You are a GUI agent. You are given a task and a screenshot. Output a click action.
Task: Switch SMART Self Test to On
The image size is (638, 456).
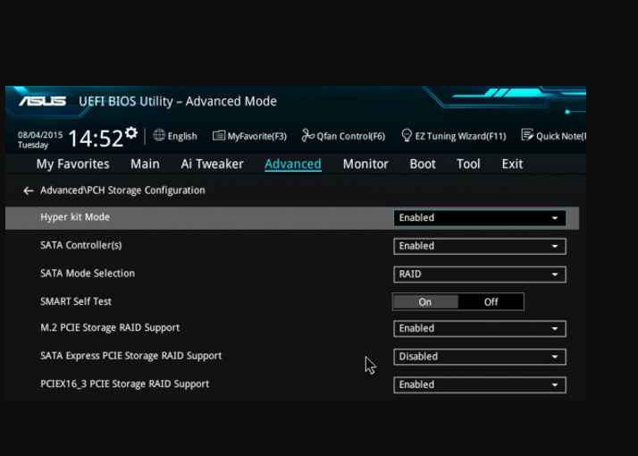(x=425, y=301)
